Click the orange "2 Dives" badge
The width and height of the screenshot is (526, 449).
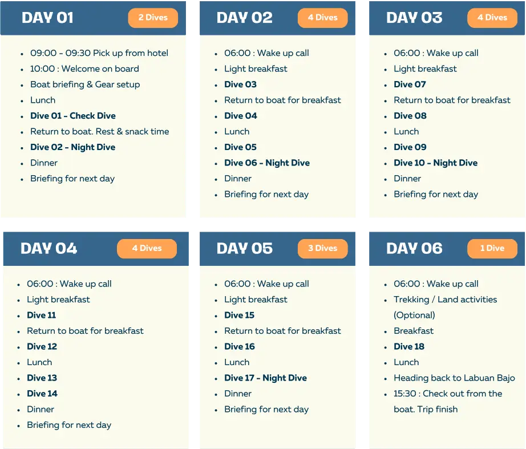[x=153, y=18]
